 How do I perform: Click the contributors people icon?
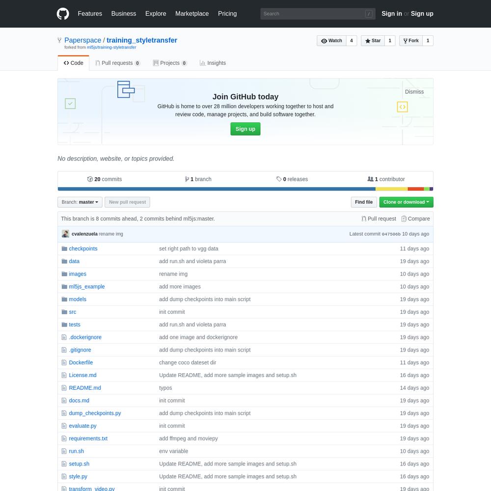[370, 179]
